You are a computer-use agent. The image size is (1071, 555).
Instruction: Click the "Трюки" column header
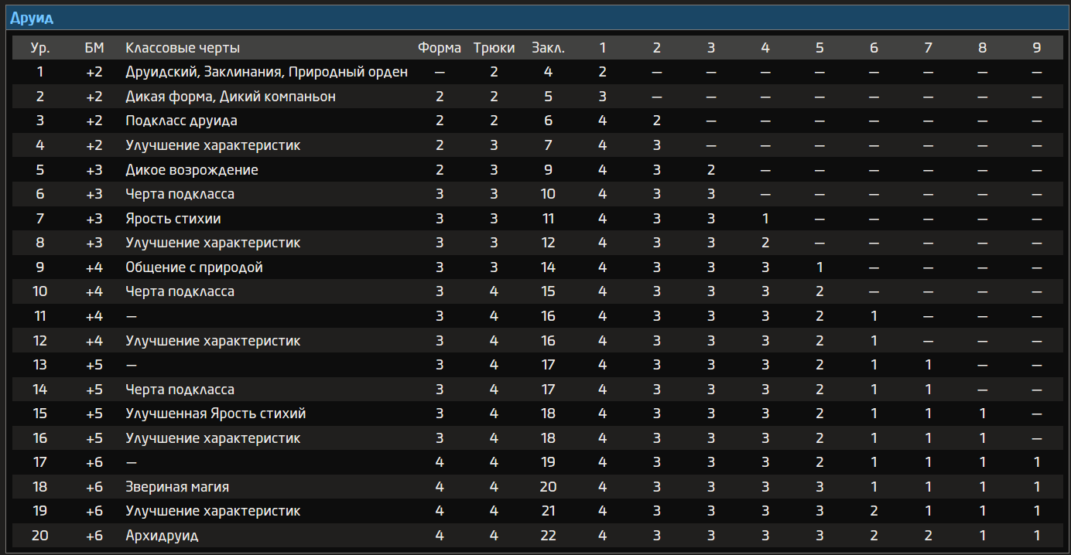(494, 48)
